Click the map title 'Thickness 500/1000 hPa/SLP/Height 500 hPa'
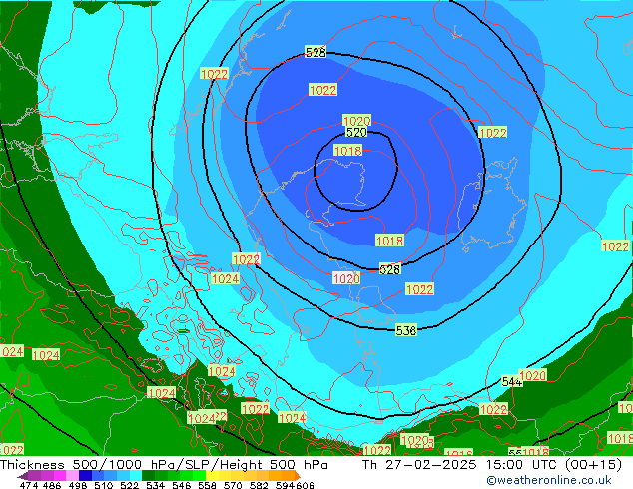The width and height of the screenshot is (633, 489). coord(164,465)
